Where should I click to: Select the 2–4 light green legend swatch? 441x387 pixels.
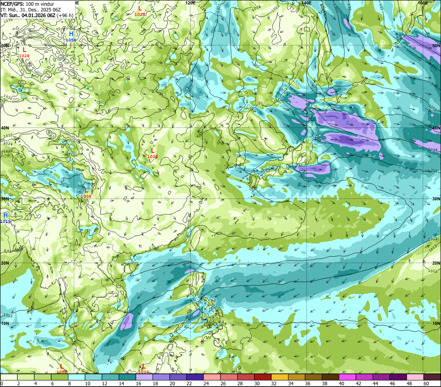pos(26,377)
